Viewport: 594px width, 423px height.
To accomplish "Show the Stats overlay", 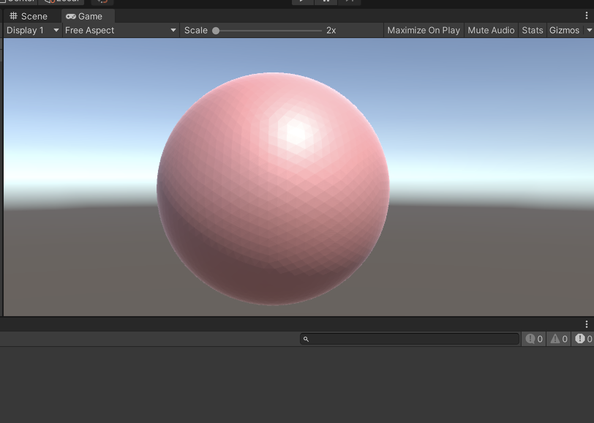I will coord(532,30).
